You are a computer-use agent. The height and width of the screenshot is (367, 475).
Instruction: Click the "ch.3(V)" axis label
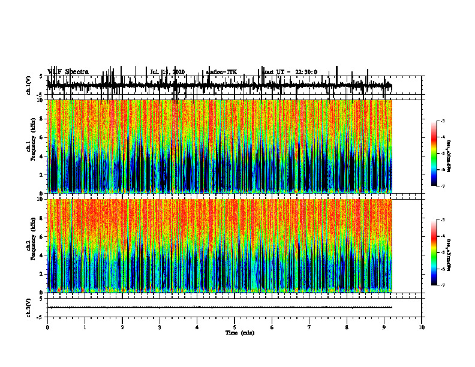point(29,308)
